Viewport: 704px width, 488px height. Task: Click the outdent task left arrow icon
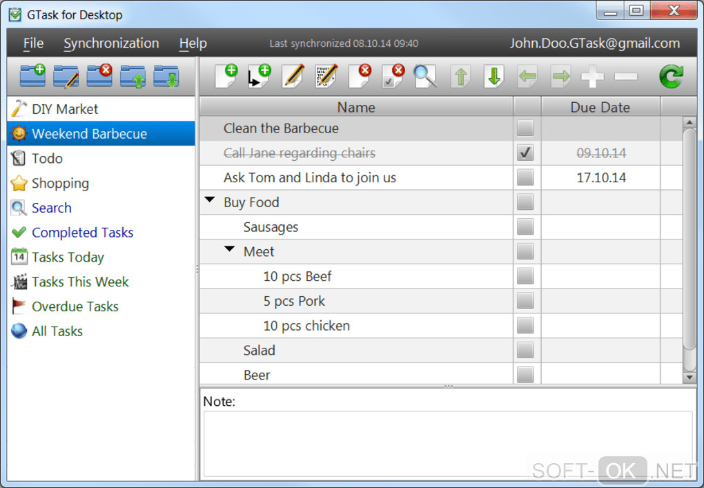(x=527, y=77)
